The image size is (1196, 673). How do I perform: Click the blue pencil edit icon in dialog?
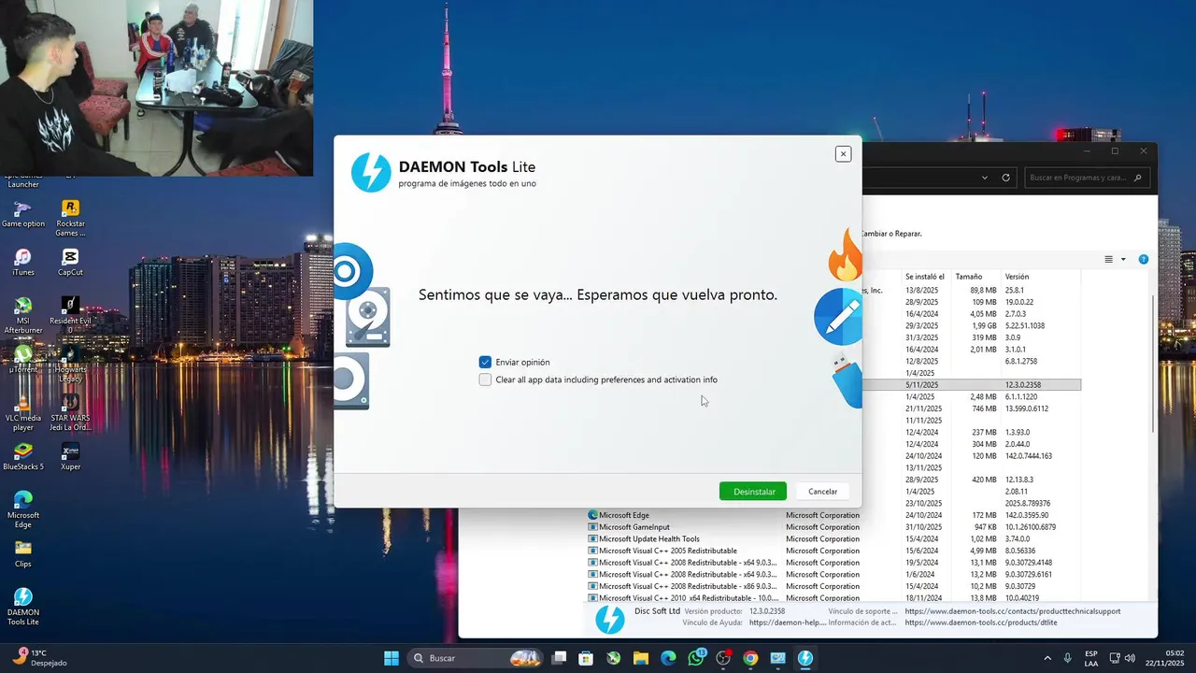pos(838,316)
